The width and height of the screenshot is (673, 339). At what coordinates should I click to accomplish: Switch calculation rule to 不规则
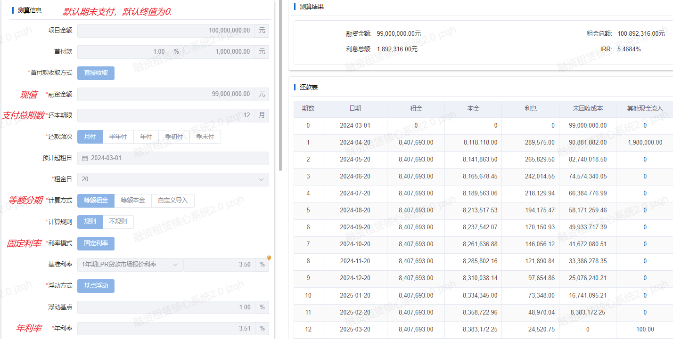point(118,222)
